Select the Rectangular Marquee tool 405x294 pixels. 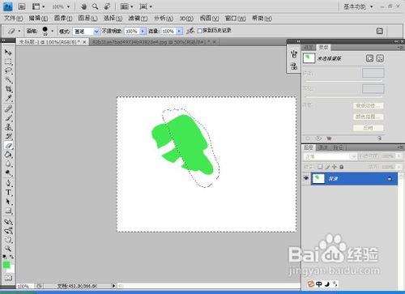(x=8, y=62)
